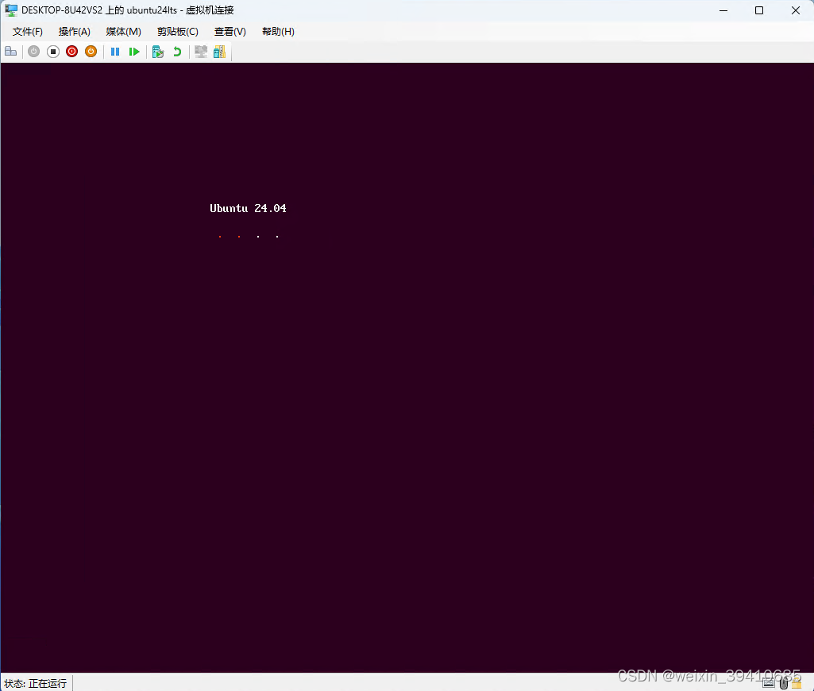Take a checkpoint via the checkpoint icon
Screen dimensions: 814x691
[x=157, y=51]
